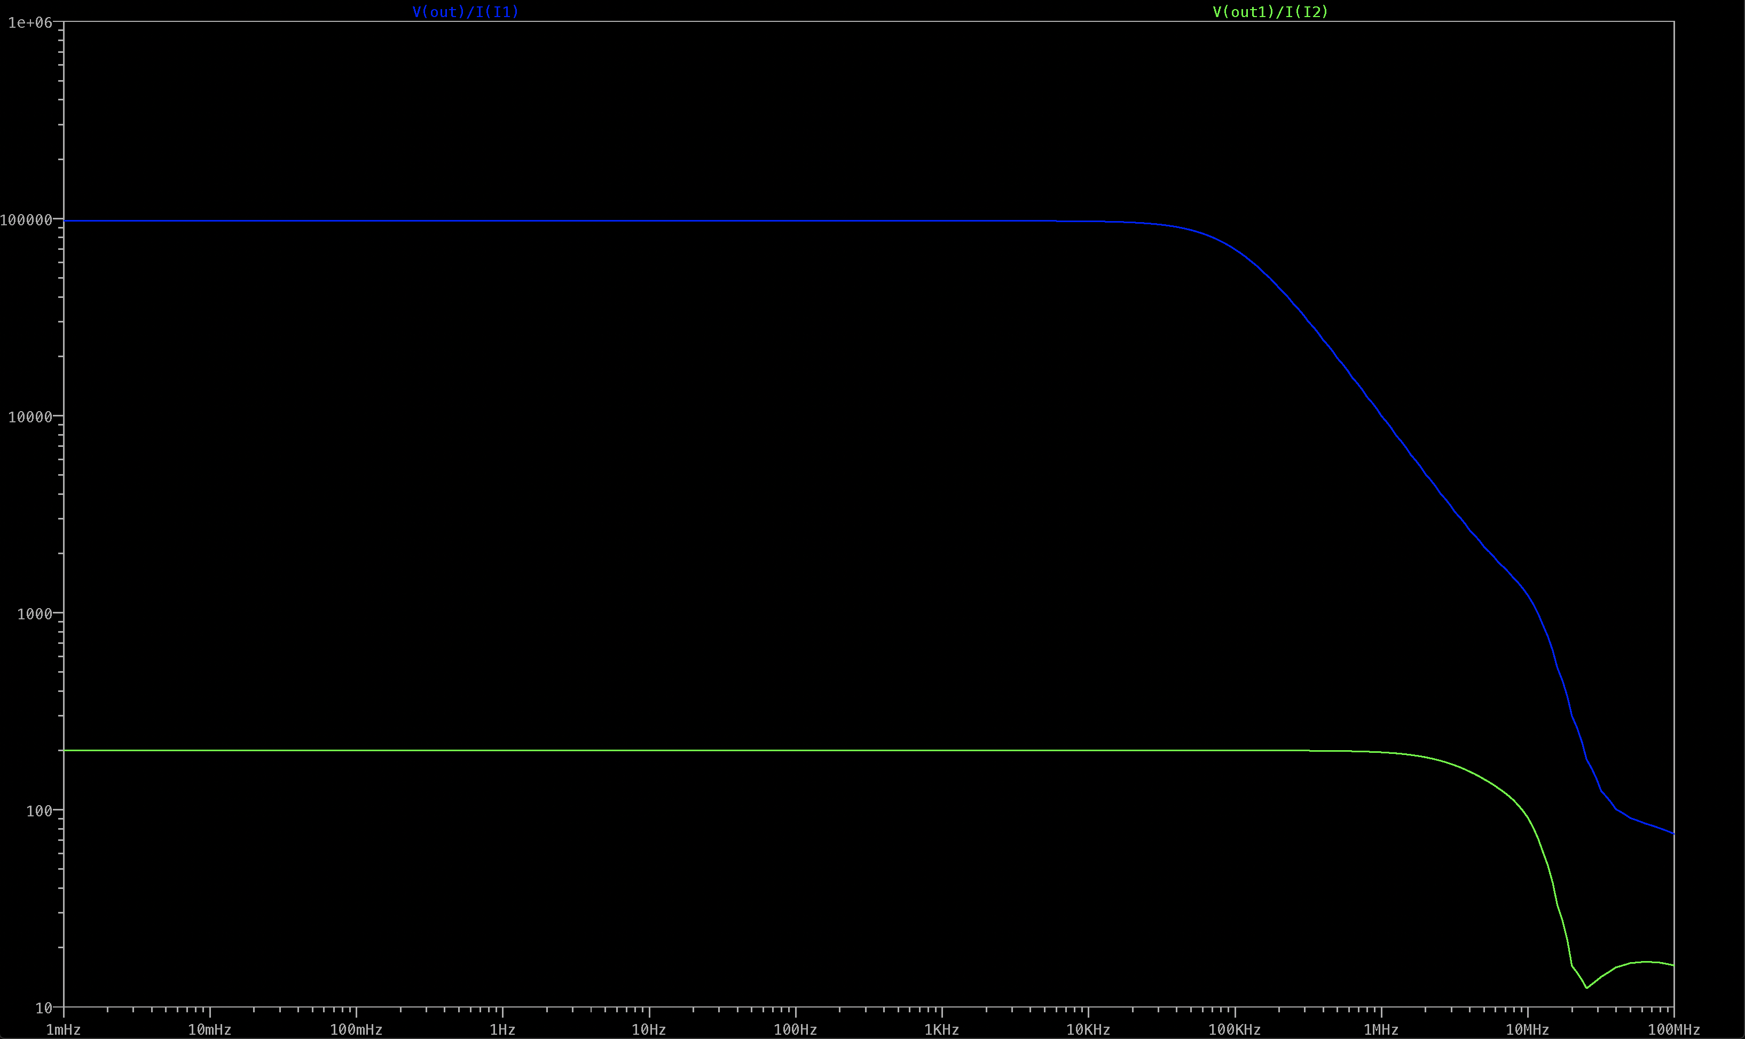Click the 100 y-axis label

pyautogui.click(x=40, y=812)
